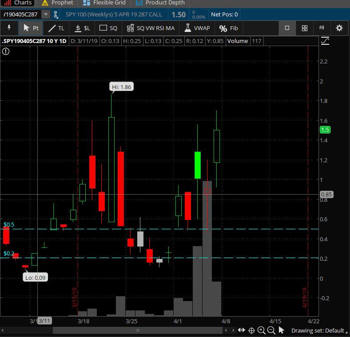Click the SPY 100 (Weeklys) option description
The height and width of the screenshot is (337, 350).
(x=114, y=15)
